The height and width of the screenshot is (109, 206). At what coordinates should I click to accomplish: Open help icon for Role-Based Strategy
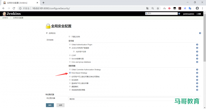[197, 73]
